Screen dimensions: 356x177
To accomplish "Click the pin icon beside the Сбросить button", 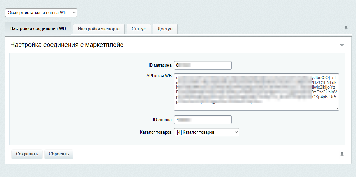I will tap(342, 155).
